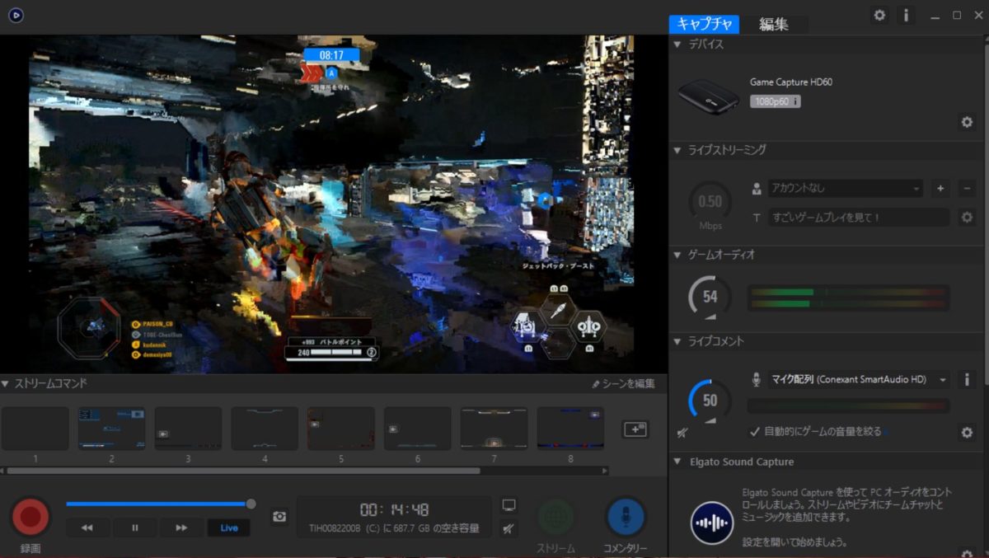Click the シーンを編集 link

(624, 382)
